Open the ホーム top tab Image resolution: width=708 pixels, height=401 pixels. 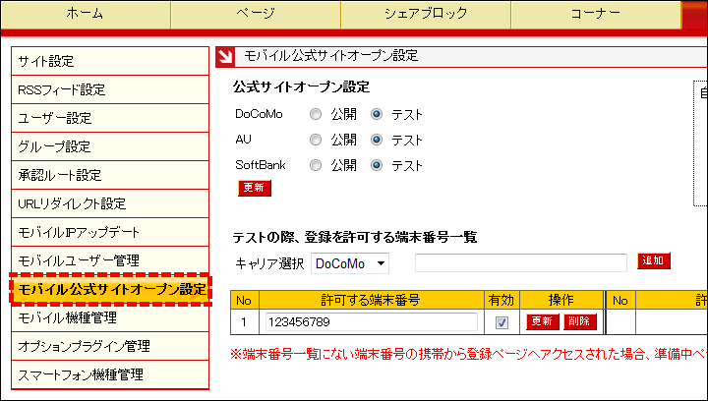coord(86,14)
